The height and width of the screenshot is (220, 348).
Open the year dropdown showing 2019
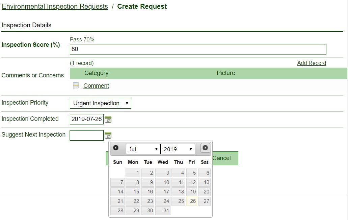[178, 149]
